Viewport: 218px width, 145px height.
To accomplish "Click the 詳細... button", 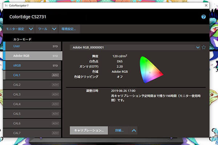I will pyautogui.click(x=119, y=130).
